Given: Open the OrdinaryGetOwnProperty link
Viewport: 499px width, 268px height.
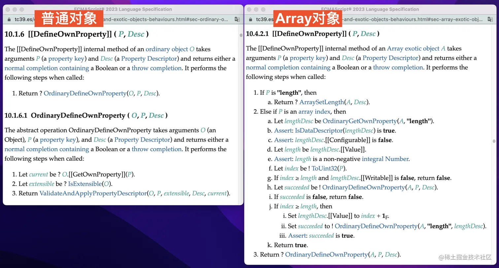Looking at the screenshot, I should click(360, 121).
